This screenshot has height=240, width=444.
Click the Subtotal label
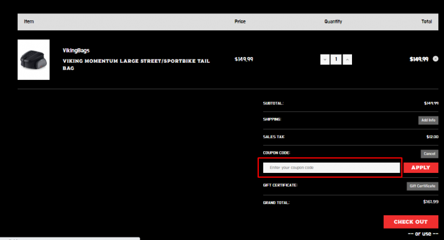273,103
